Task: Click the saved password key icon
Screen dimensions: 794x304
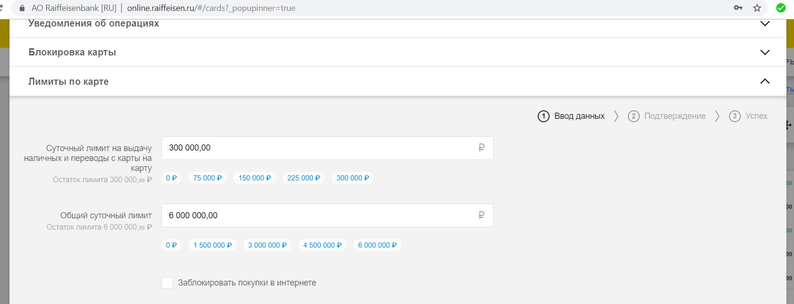Action: point(738,8)
